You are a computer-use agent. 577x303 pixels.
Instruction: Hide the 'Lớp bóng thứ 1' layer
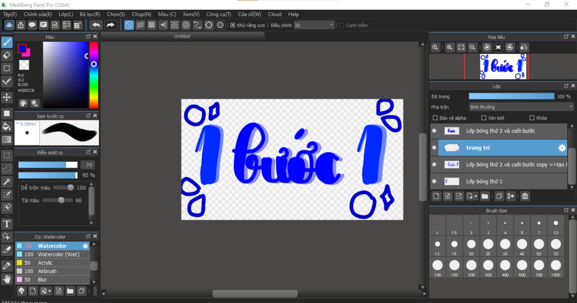tap(434, 182)
